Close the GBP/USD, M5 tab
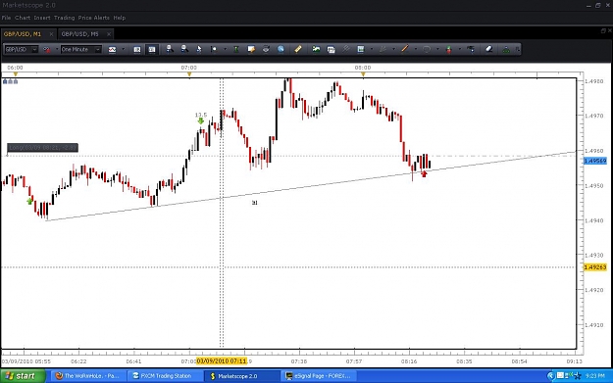 pyautogui.click(x=109, y=34)
